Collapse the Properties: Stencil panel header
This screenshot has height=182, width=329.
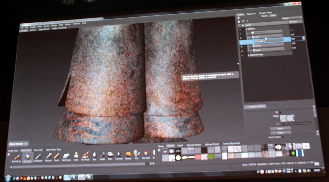click(255, 106)
